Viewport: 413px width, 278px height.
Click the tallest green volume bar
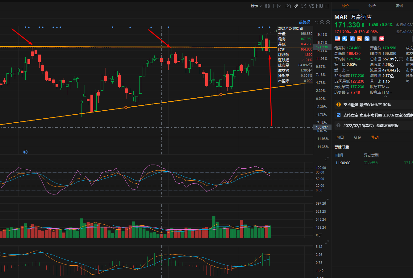214,227
